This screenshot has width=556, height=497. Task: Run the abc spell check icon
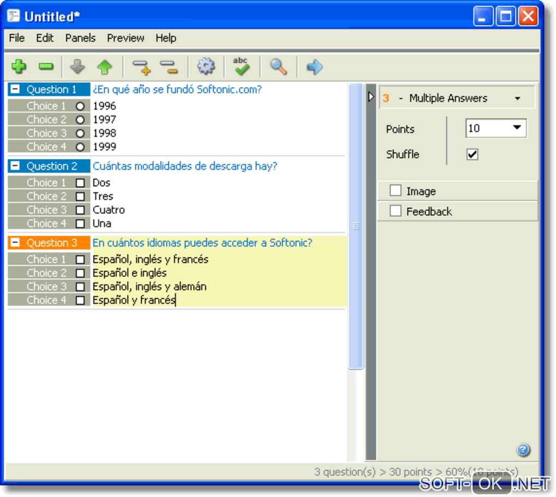[241, 66]
